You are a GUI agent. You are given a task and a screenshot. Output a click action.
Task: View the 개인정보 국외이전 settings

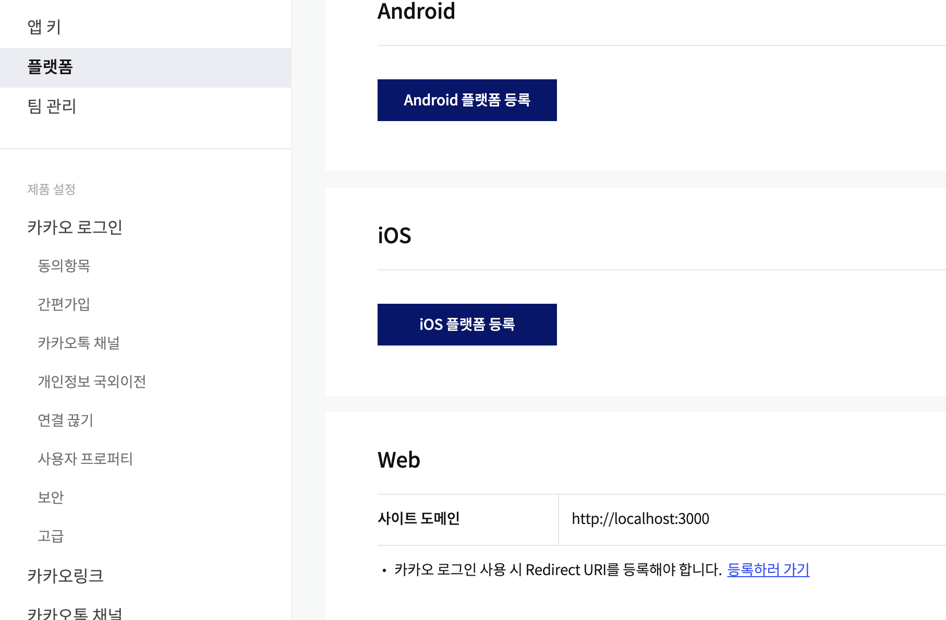click(x=93, y=382)
